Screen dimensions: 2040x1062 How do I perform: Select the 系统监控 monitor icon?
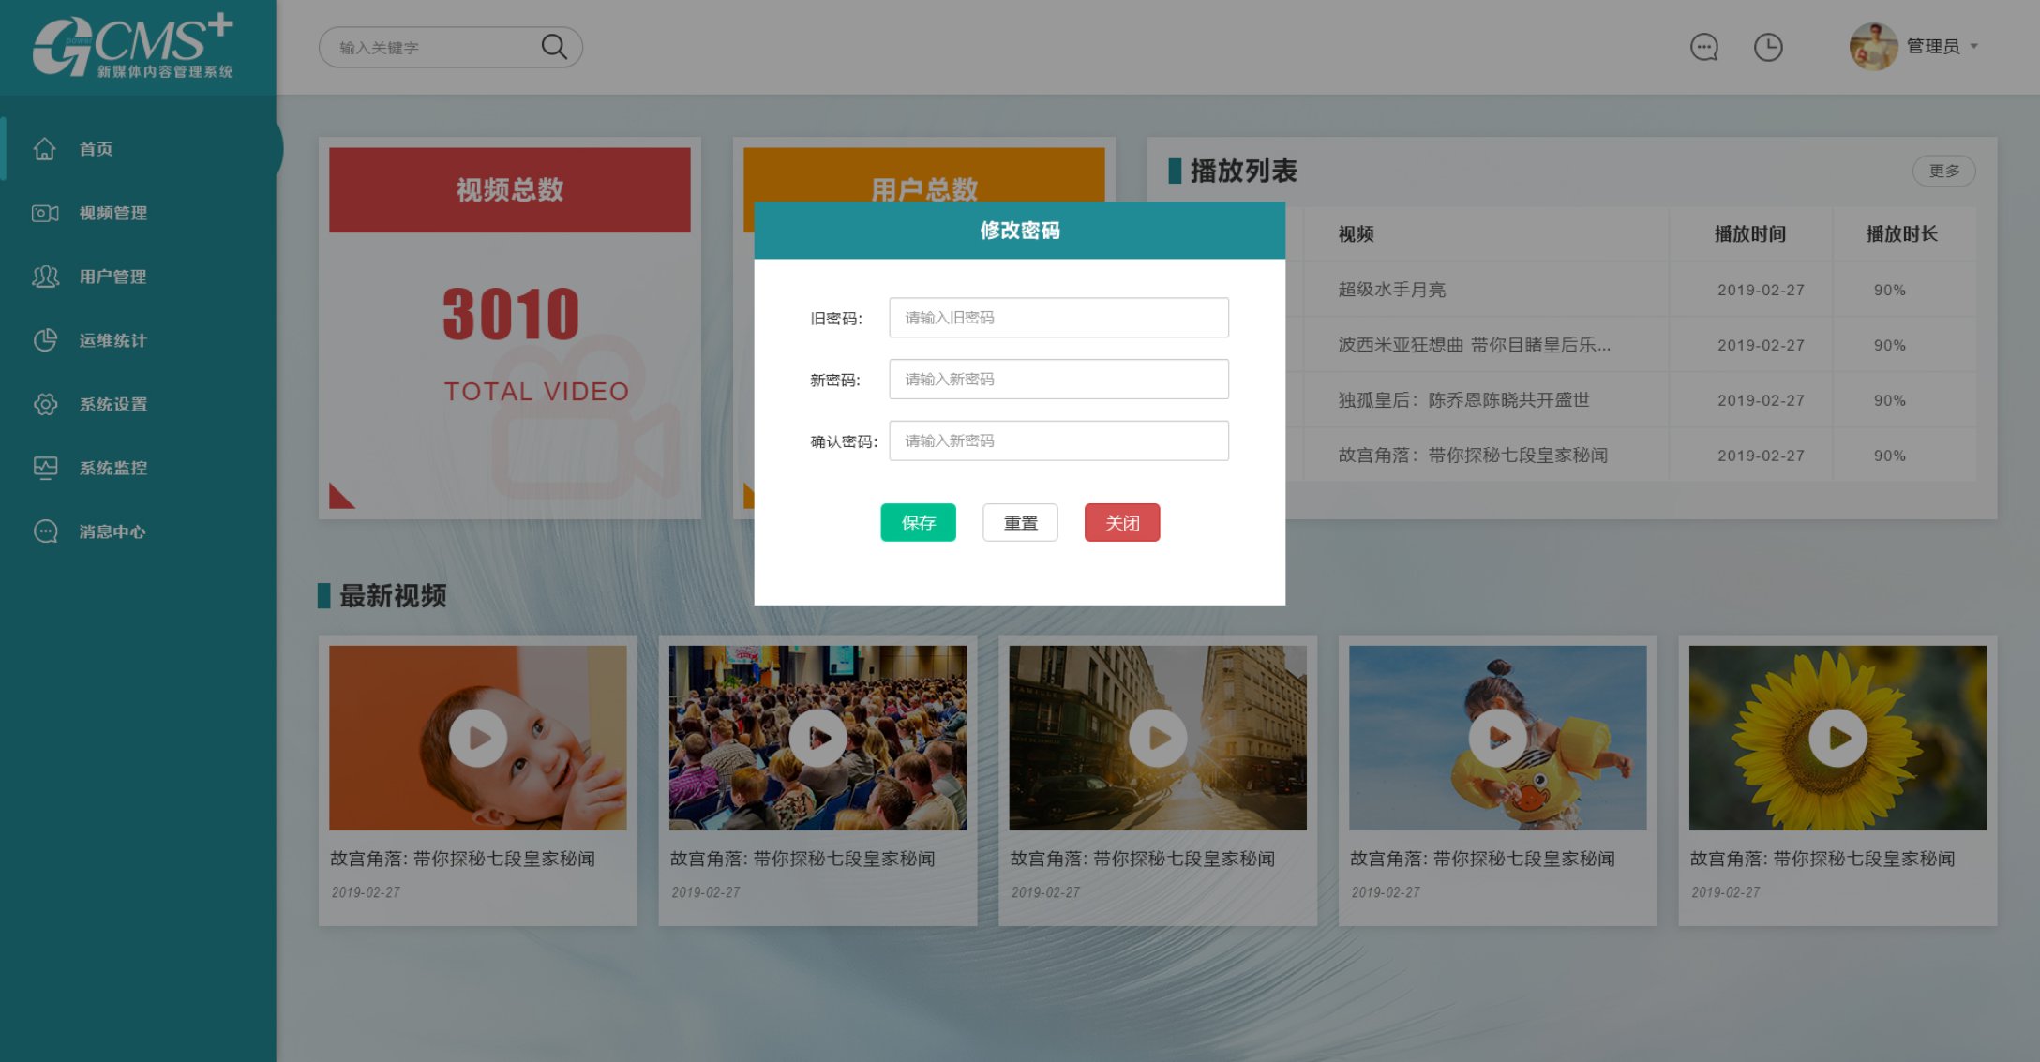(x=44, y=468)
